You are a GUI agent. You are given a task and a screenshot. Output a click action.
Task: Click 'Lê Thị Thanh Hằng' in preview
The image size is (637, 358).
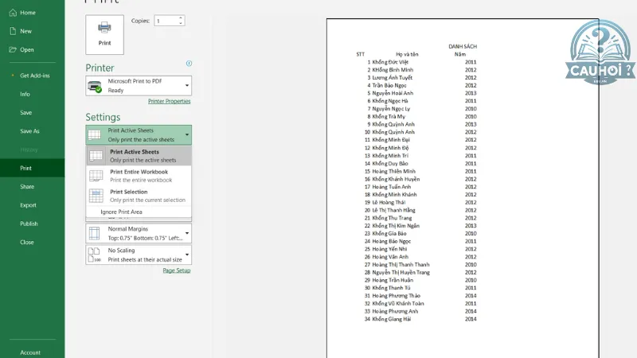point(393,210)
